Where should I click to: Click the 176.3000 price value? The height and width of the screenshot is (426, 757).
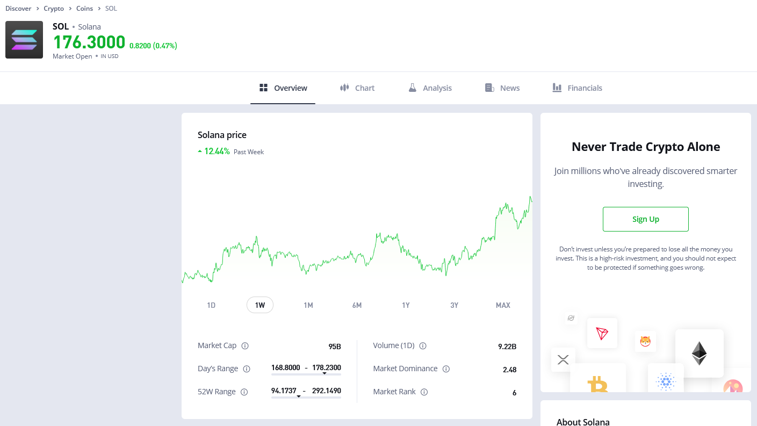(89, 42)
